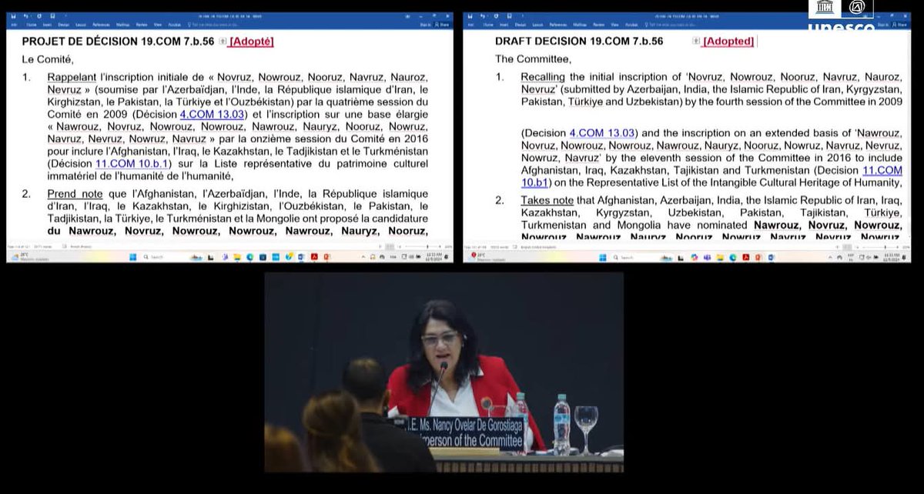Share the French document using Share button

(x=443, y=24)
